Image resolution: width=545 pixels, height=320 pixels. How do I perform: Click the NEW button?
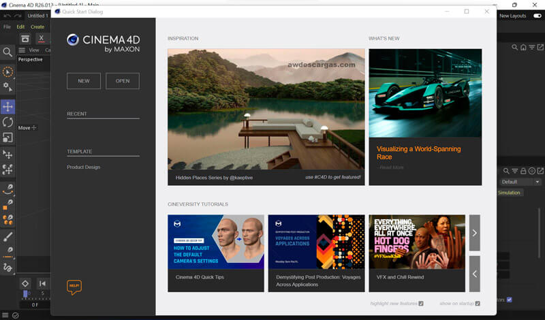[84, 81]
